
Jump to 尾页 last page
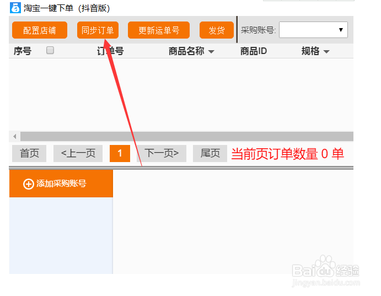[x=210, y=153]
